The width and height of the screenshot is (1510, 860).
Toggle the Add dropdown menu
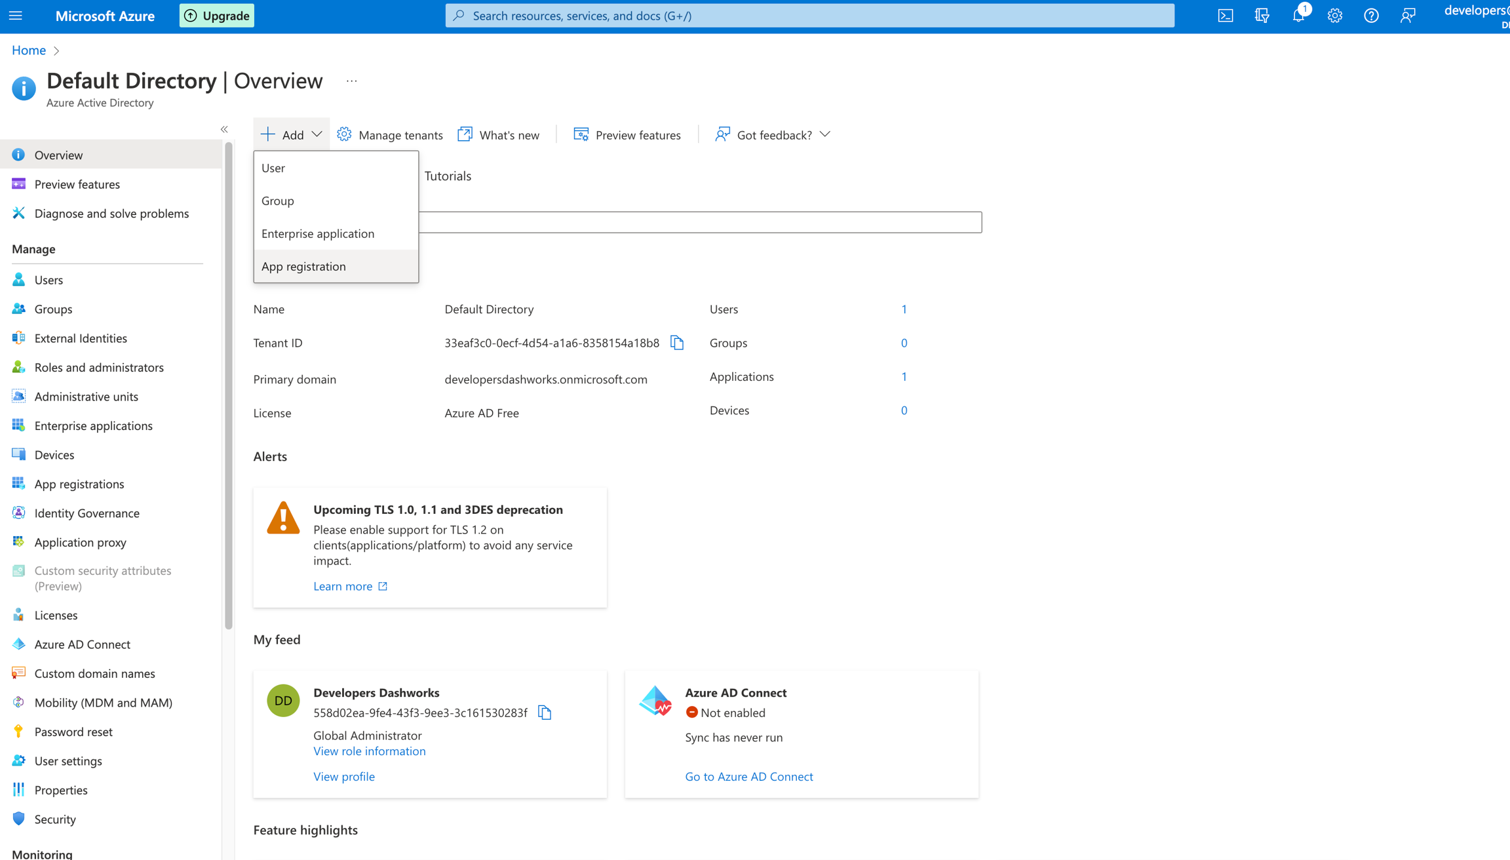pyautogui.click(x=292, y=134)
